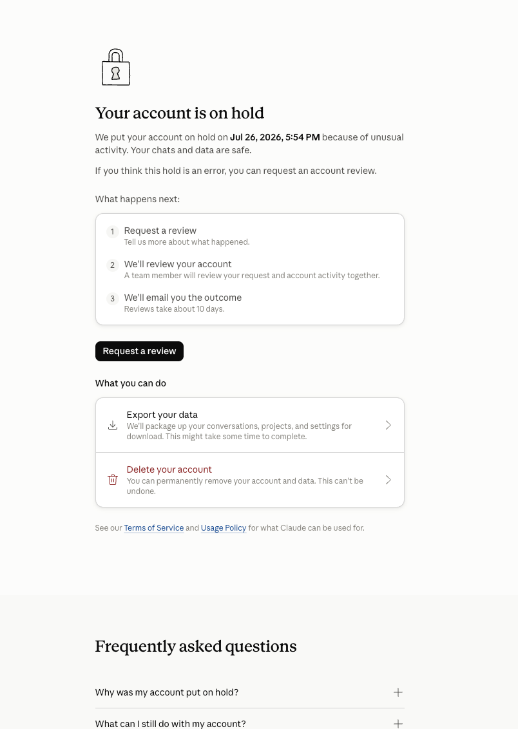Click the step 2 number circle
The width and height of the screenshot is (518, 729).
pyautogui.click(x=113, y=265)
